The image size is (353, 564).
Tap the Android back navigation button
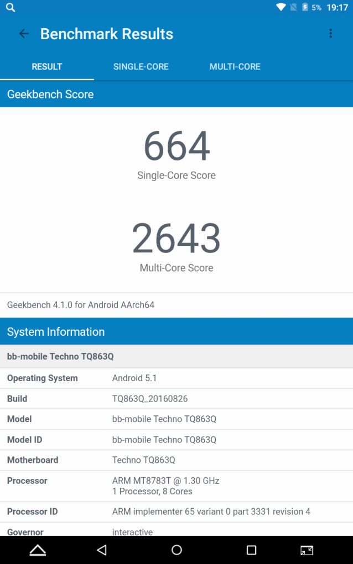102,550
